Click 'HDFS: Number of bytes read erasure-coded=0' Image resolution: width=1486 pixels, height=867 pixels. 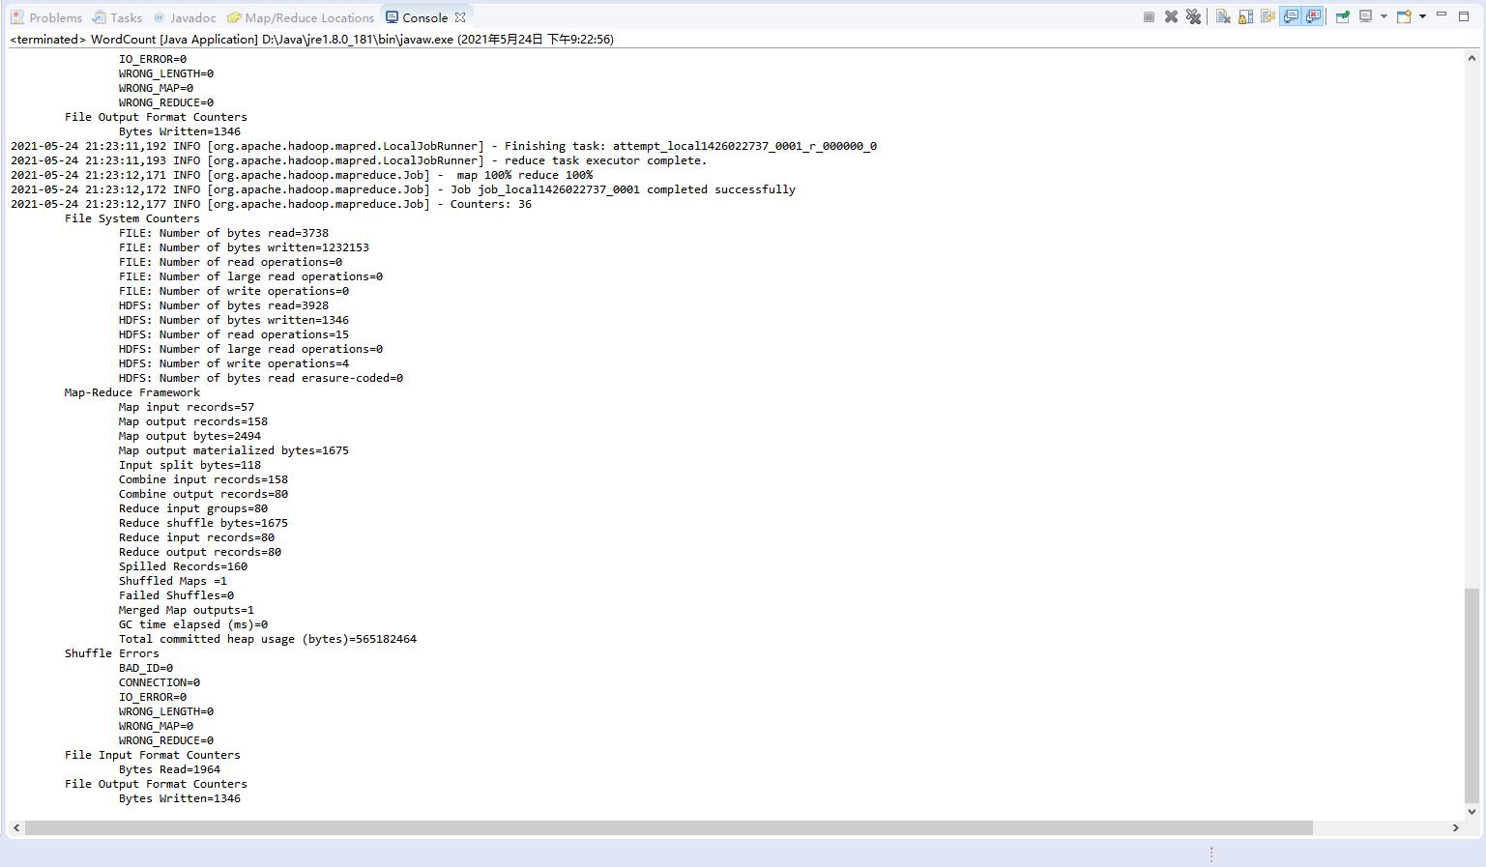tap(261, 378)
